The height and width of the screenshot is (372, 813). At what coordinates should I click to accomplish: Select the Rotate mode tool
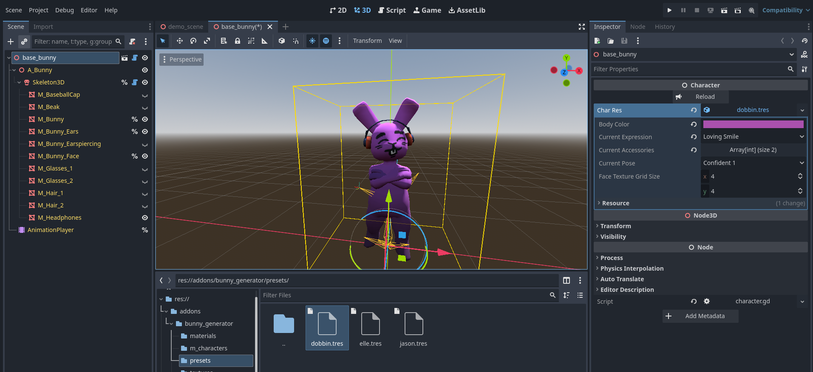pyautogui.click(x=193, y=41)
